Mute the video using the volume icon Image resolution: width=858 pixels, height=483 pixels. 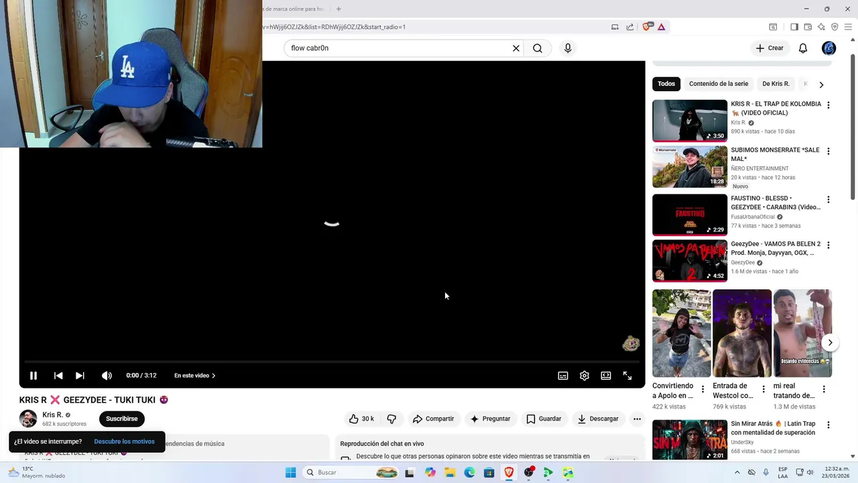click(107, 376)
